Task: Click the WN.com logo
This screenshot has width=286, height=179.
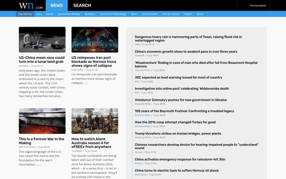Action: pos(31,6)
